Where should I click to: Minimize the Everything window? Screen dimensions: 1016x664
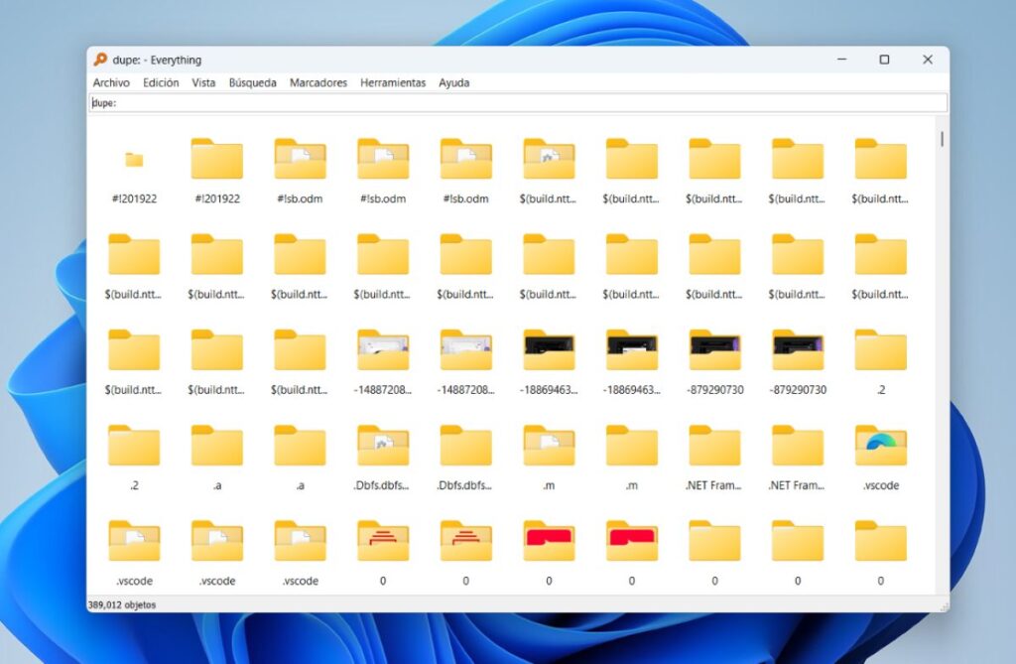tap(841, 60)
